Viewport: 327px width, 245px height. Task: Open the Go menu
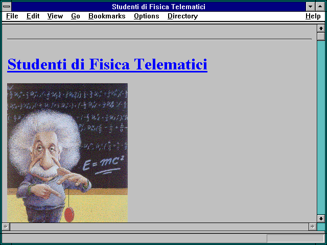point(76,16)
